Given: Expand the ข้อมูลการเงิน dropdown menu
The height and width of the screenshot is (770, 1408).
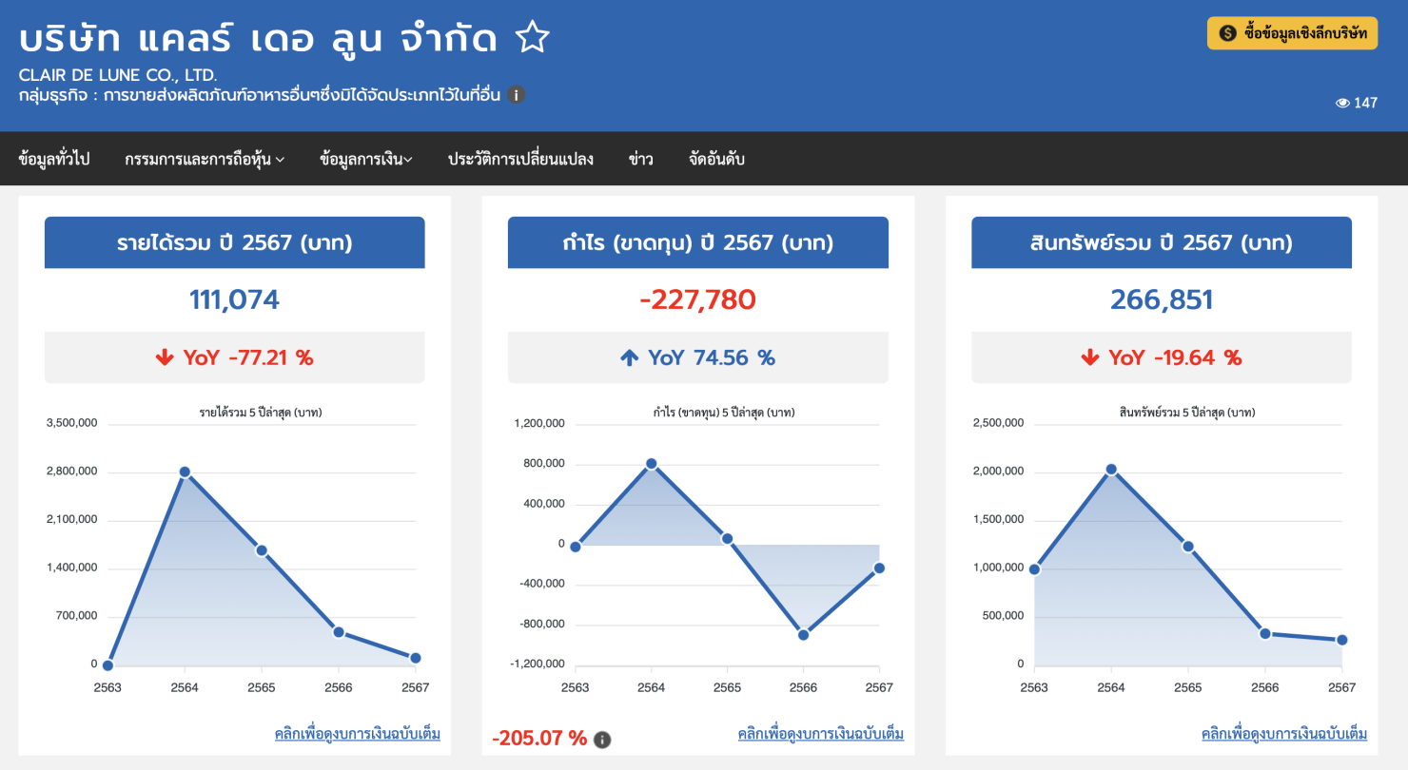Looking at the screenshot, I should point(366,160).
